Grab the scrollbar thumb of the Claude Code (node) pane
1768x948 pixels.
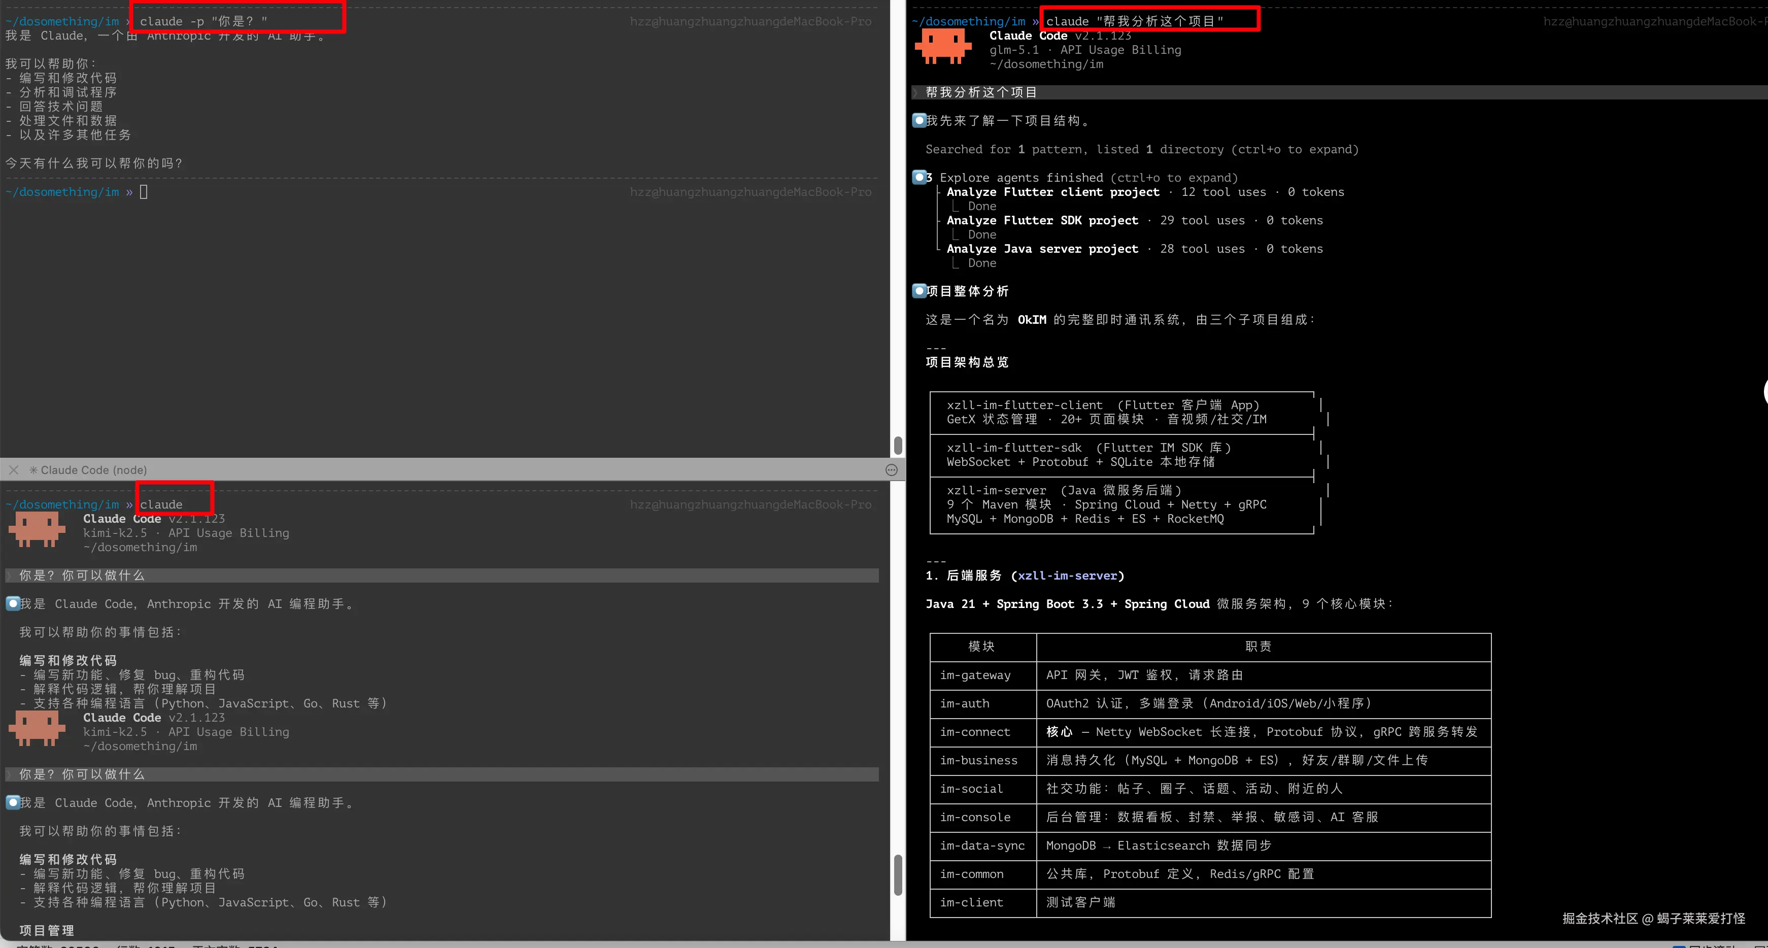coord(898,874)
